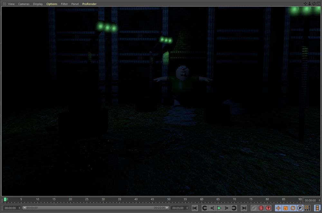Screen dimensions: 322x213
Task: Toggle Parameter keyframe recording
Action: coord(300,208)
